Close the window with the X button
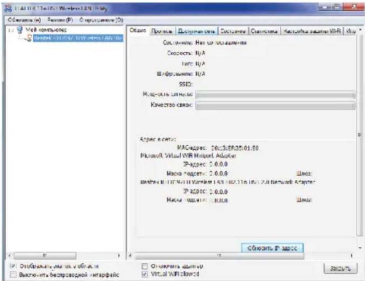Image resolution: width=365 pixels, height=281 pixels. tap(353, 7)
